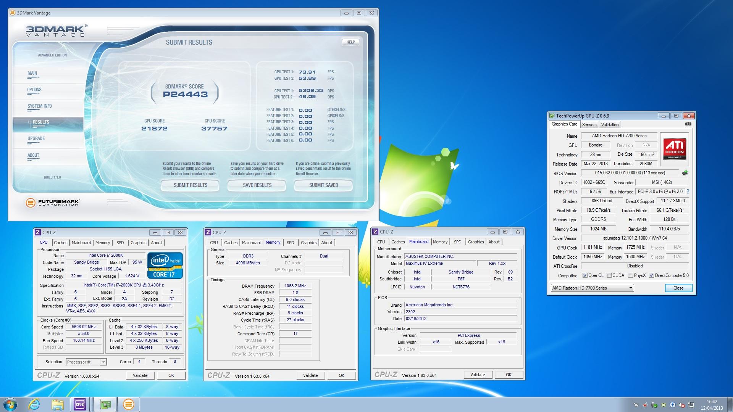Click the Intel Core i7 logo in CPU-Z
Image resolution: width=733 pixels, height=412 pixels.
point(165,266)
